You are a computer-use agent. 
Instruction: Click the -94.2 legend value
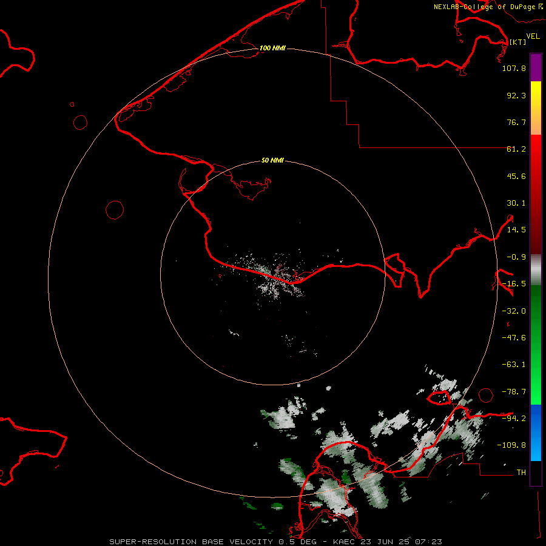[x=514, y=418]
